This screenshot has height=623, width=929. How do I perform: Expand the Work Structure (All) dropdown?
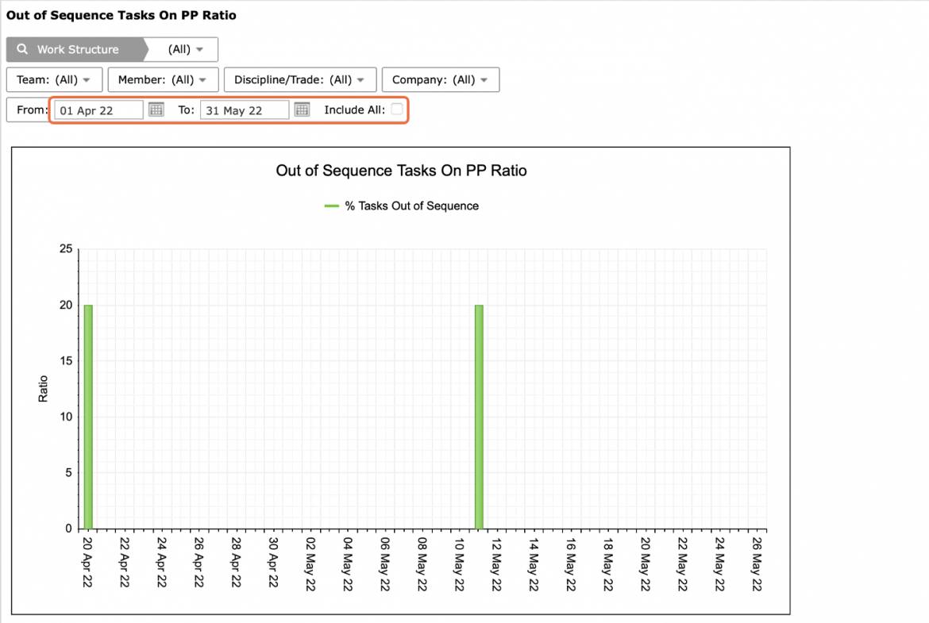[185, 50]
